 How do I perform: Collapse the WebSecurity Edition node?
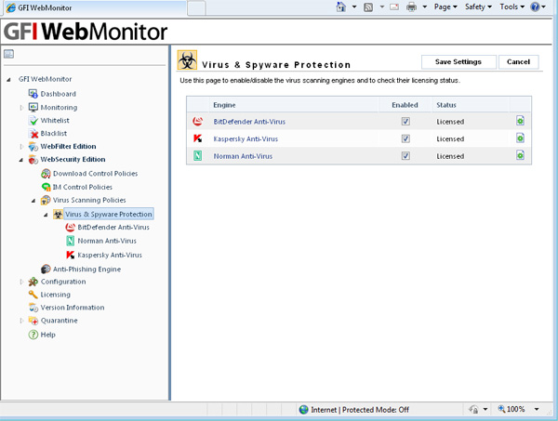22,159
